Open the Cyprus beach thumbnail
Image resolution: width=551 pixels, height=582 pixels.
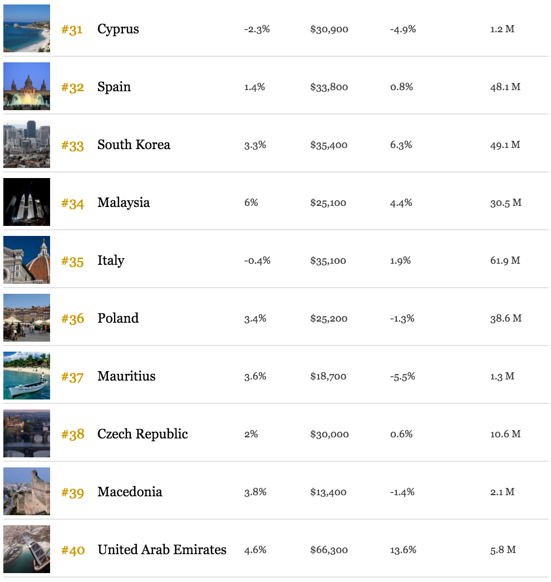coord(27,28)
